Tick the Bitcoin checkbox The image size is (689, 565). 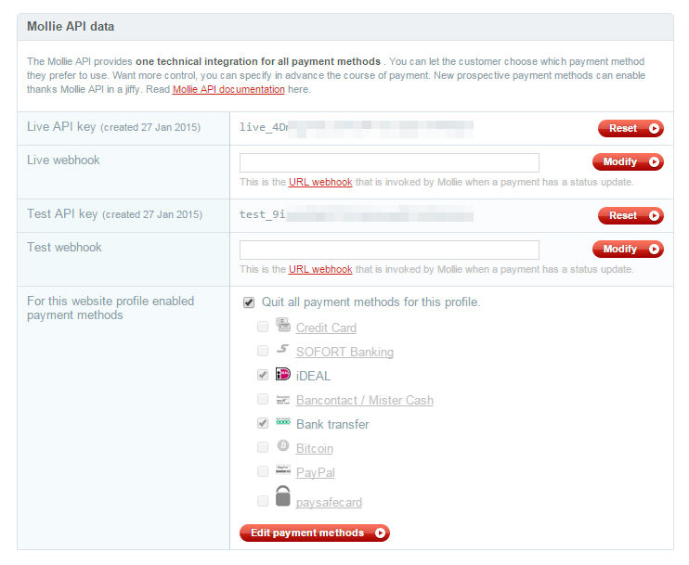click(x=263, y=447)
